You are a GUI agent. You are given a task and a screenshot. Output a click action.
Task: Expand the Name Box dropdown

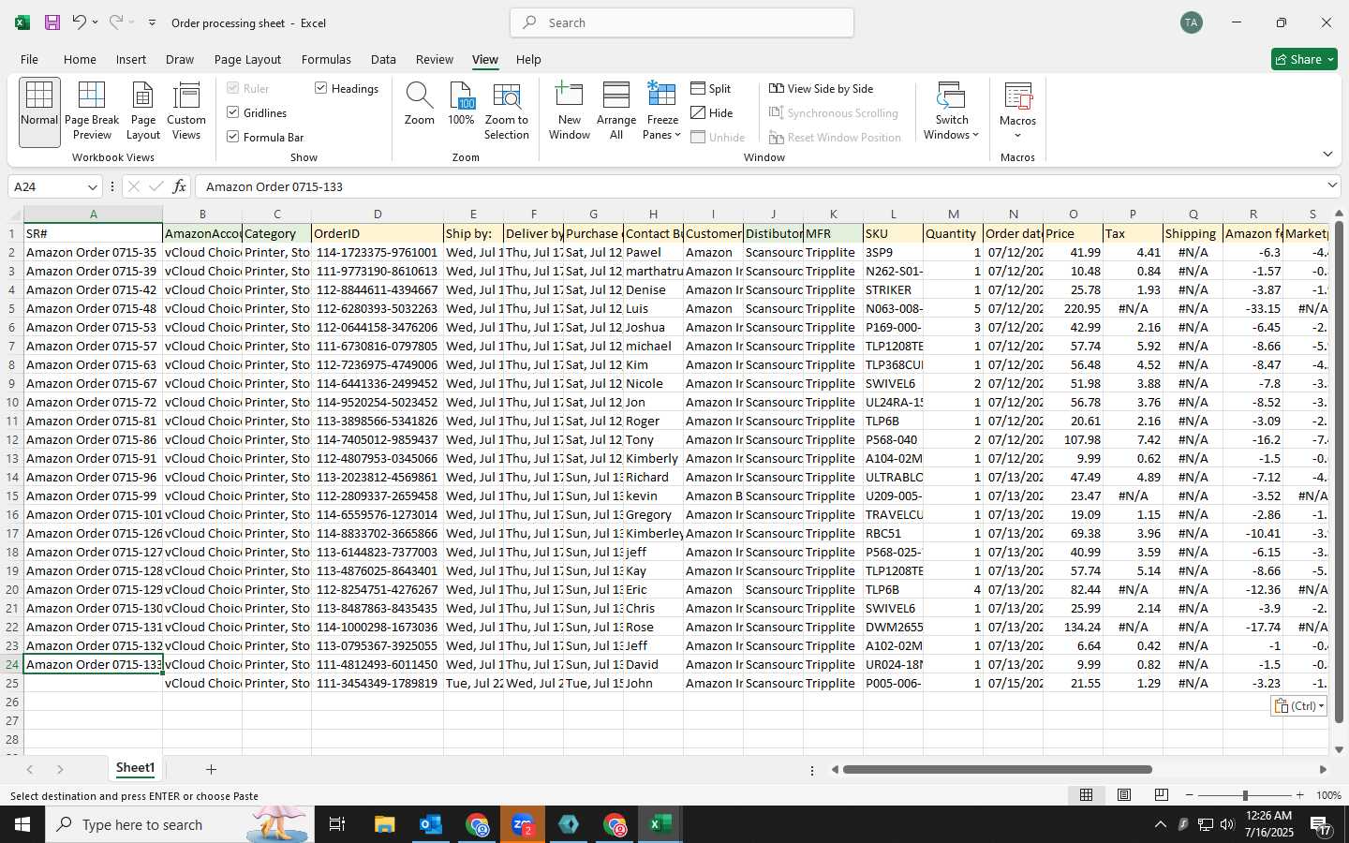pos(92,186)
